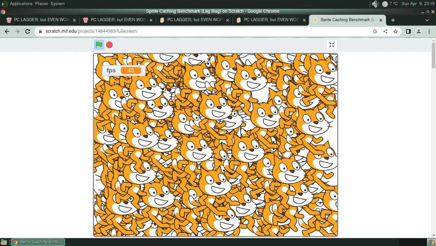Click the Chrome icon in bottom-right panel
This screenshot has height=246, width=436.
click(431, 242)
